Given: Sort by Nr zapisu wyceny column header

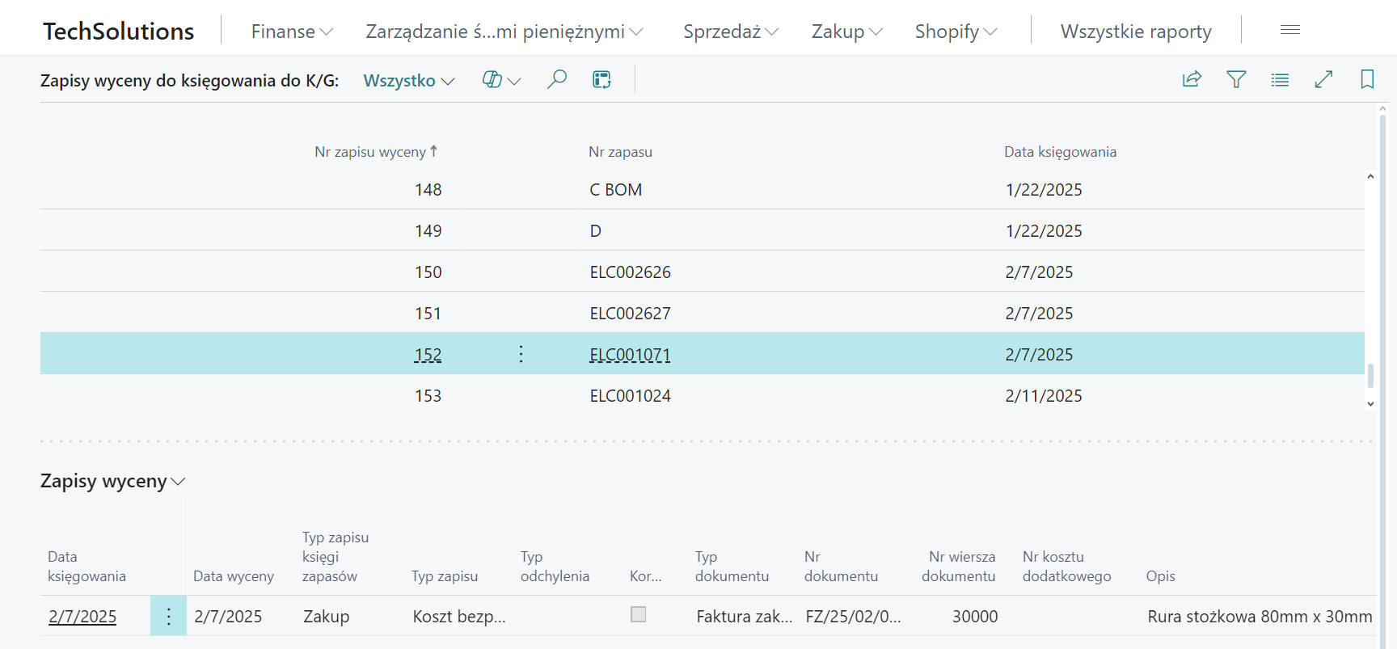Looking at the screenshot, I should coord(370,152).
